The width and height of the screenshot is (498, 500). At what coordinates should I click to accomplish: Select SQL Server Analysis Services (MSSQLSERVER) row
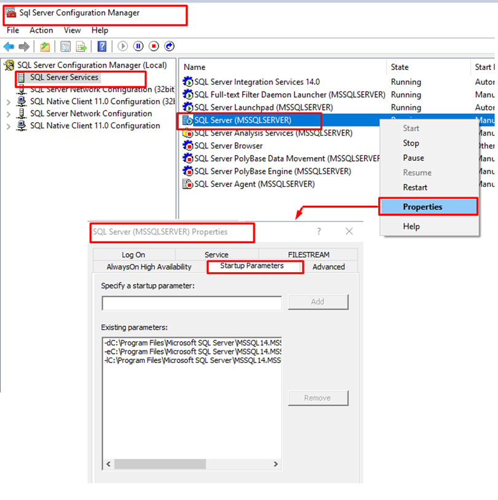point(273,133)
